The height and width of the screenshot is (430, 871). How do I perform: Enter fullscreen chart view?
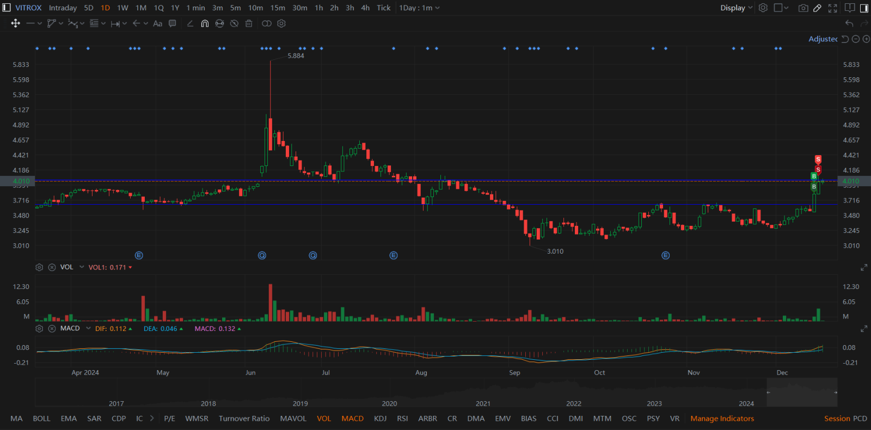[832, 8]
